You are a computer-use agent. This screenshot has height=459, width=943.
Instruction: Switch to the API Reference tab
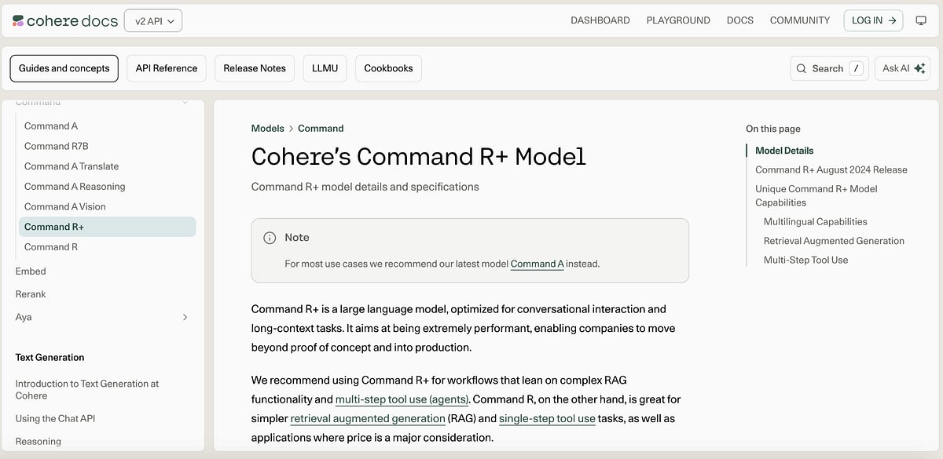point(167,68)
